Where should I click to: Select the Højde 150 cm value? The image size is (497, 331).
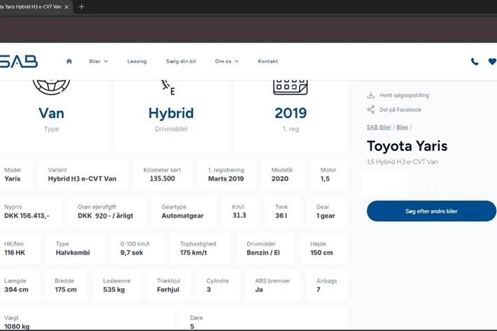pos(321,253)
